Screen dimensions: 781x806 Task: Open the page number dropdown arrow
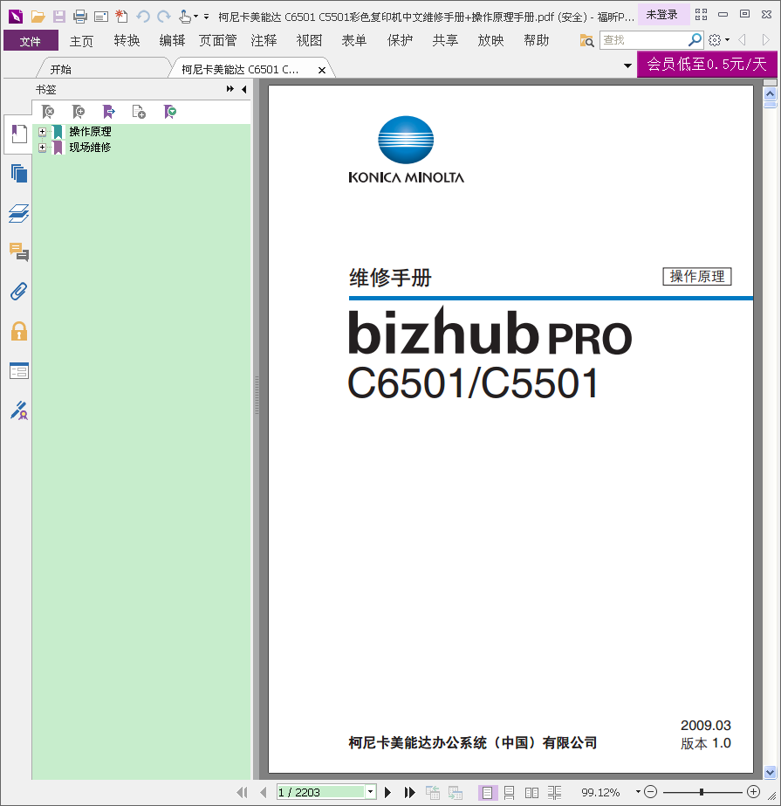click(371, 792)
